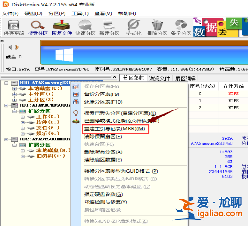Select 指定硬盘参数(G)
248x226 pixels.
[x=103, y=194]
